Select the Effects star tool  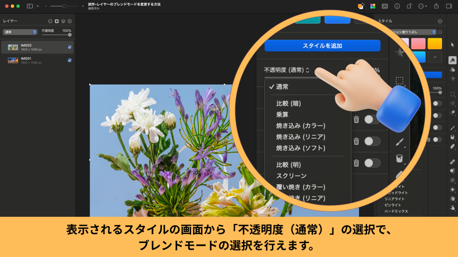point(453,78)
